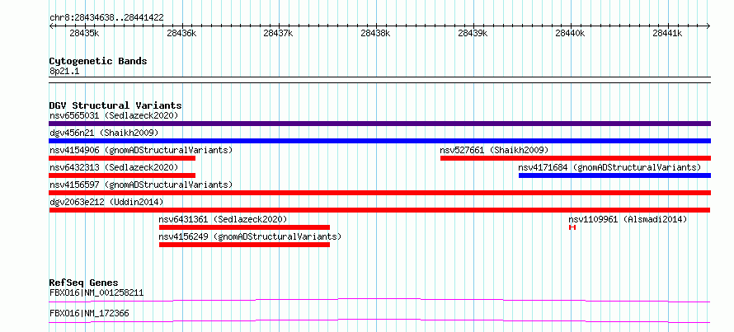The height and width of the screenshot is (332, 734).
Task: Select the nsv4156249 gnomAD red bar
Action: click(x=244, y=245)
